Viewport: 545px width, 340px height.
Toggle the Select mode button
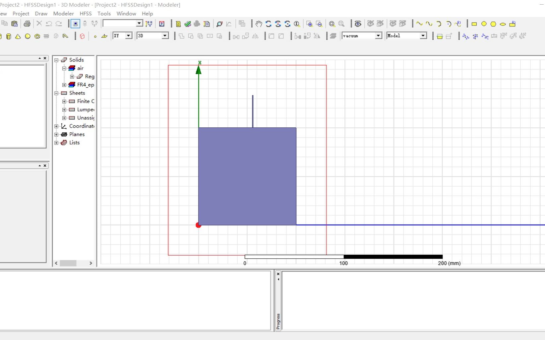[x=76, y=24]
